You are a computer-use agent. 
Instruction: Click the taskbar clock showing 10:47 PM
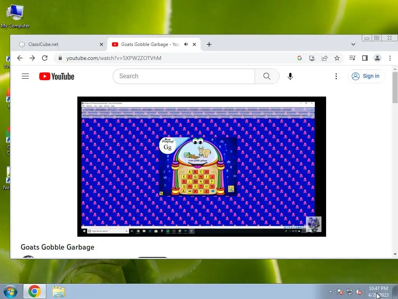pos(378,292)
